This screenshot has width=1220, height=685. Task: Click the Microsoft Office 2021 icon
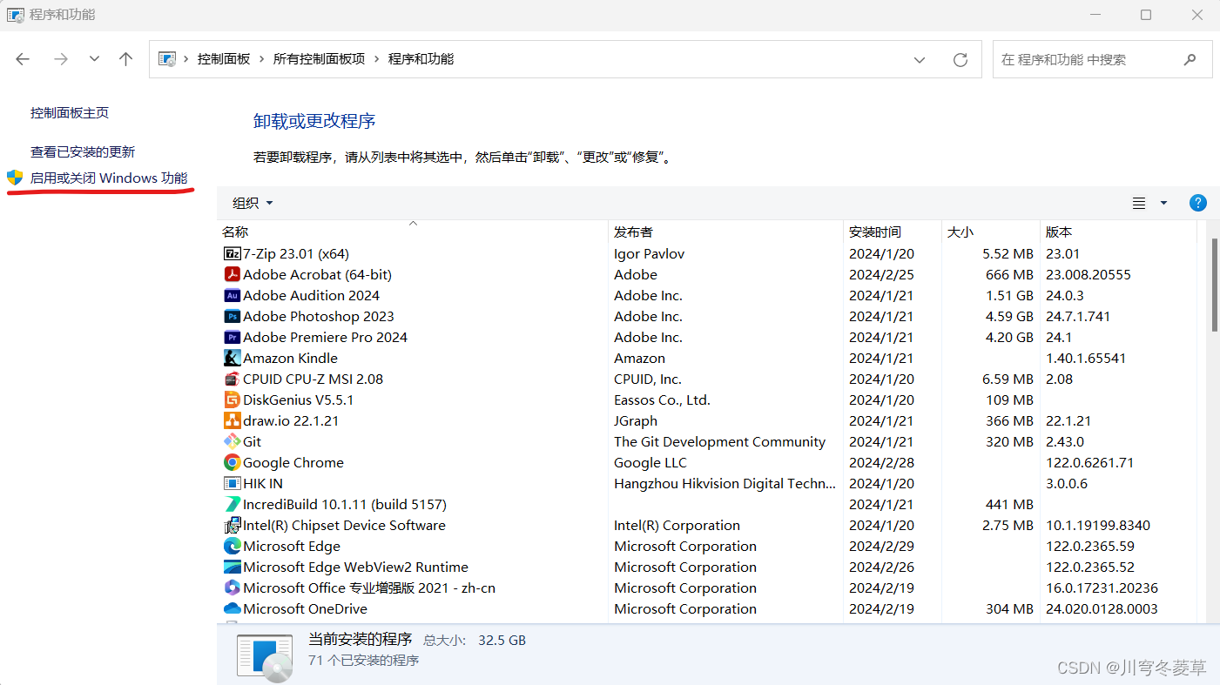pos(232,588)
